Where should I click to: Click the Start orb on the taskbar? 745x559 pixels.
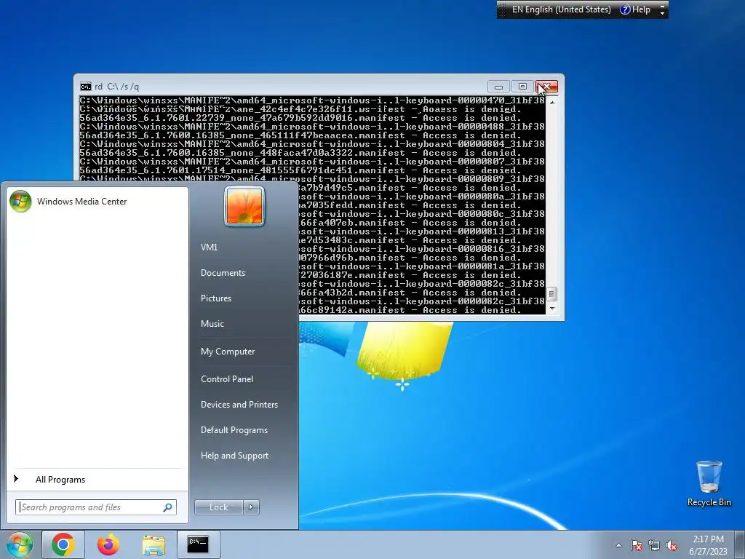(19, 544)
